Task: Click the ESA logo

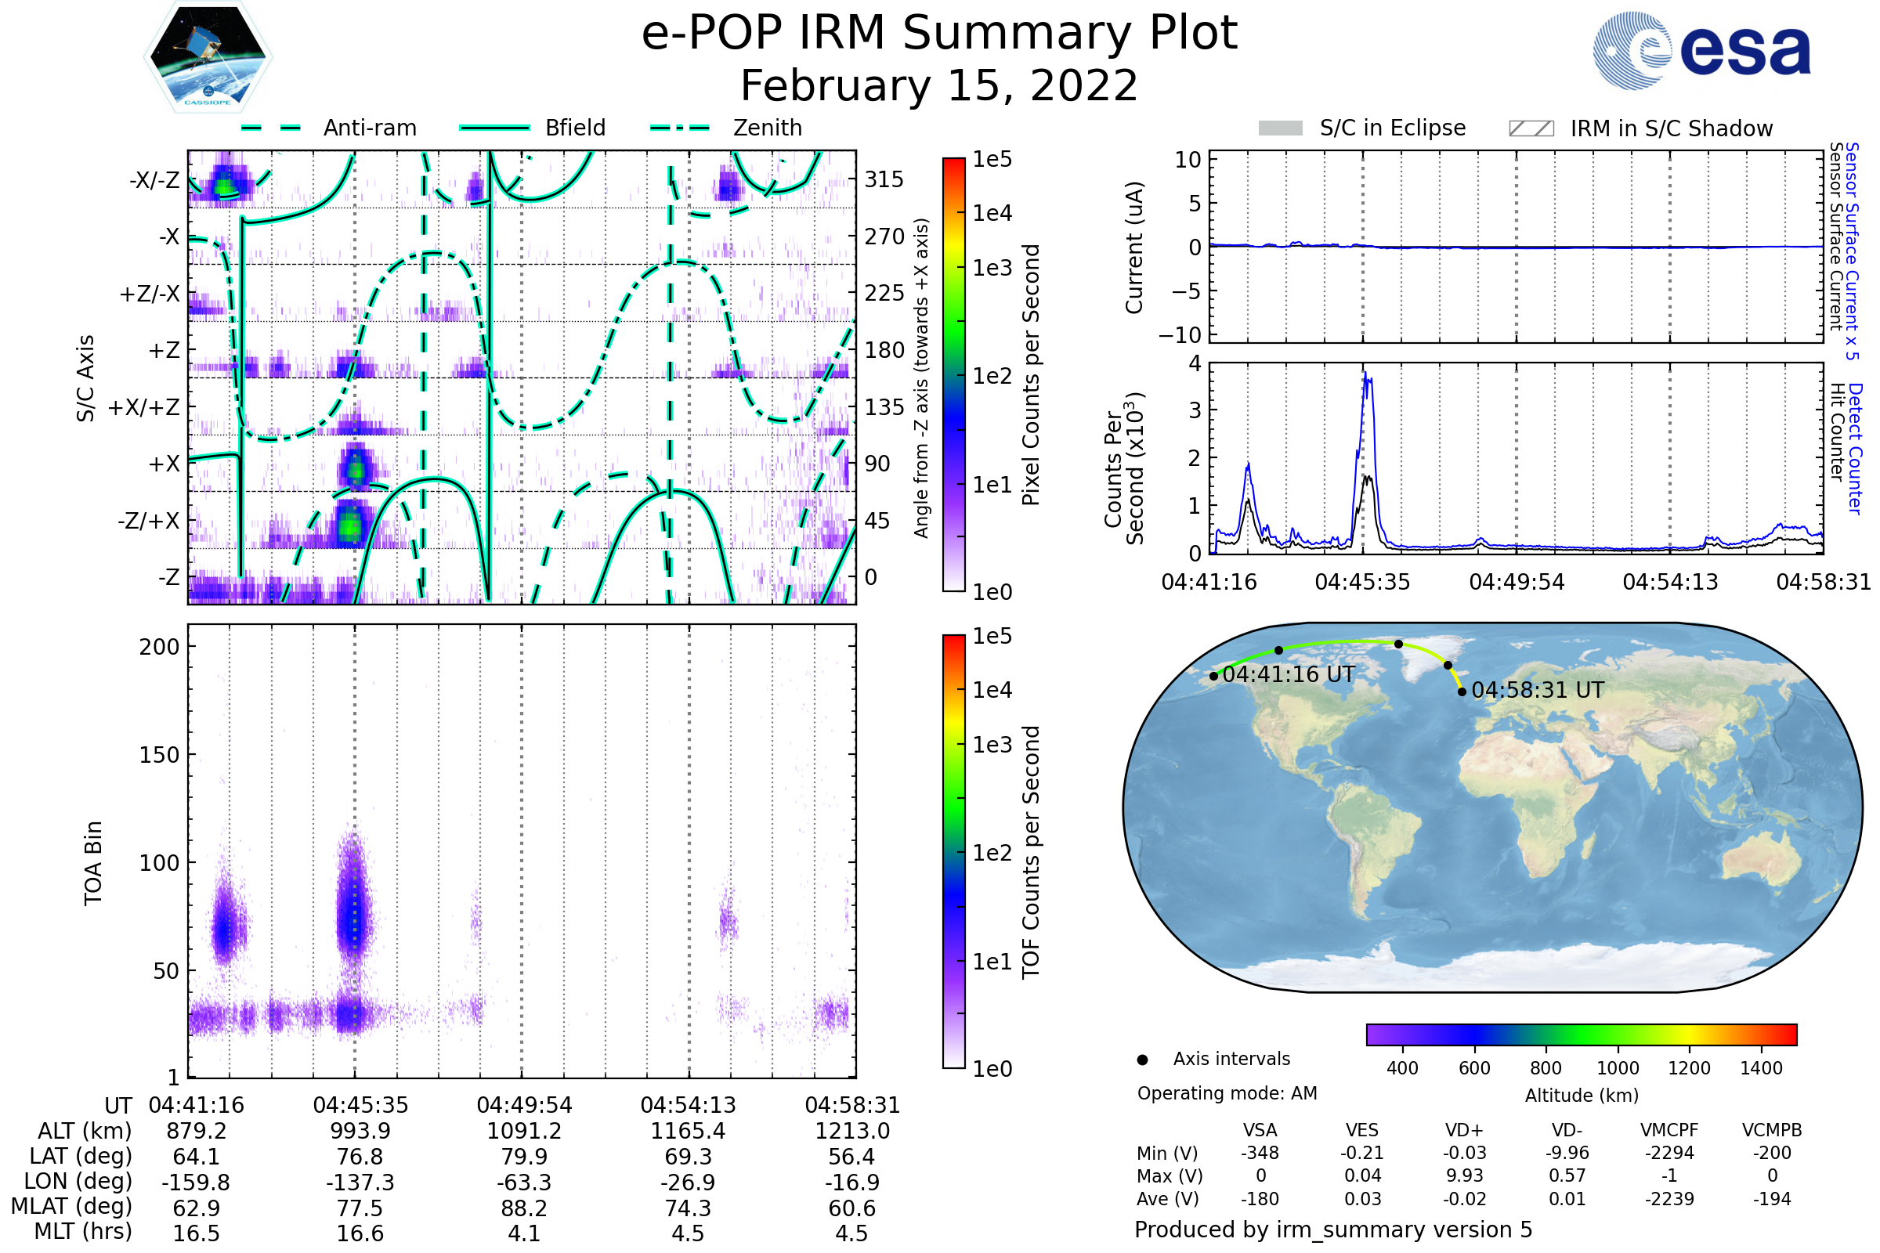Action: pos(1701,51)
